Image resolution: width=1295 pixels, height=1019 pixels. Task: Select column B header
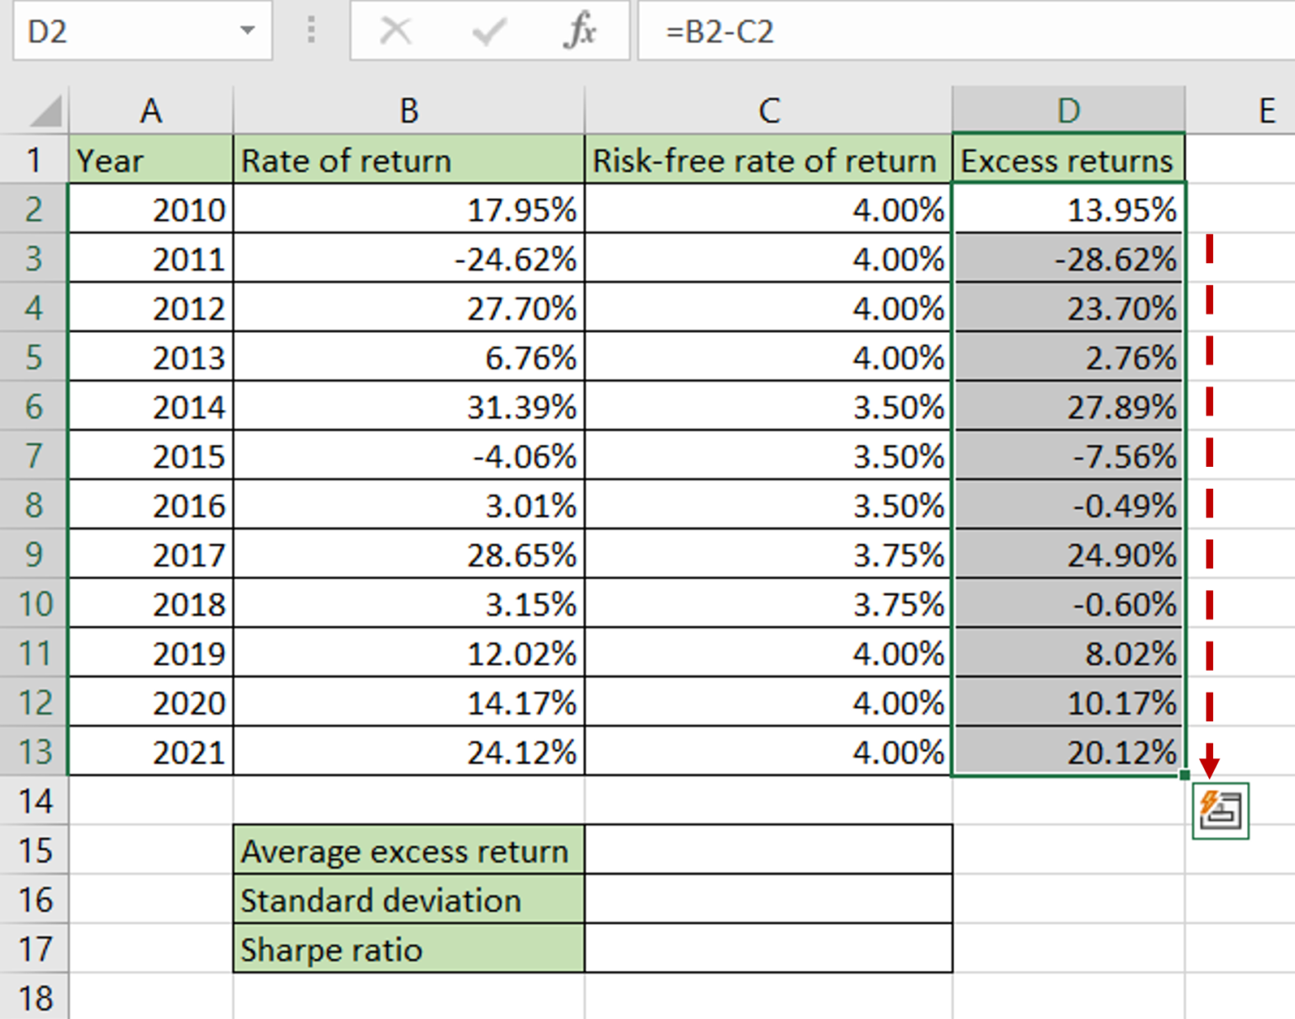point(409,110)
